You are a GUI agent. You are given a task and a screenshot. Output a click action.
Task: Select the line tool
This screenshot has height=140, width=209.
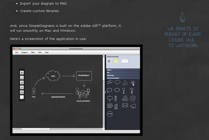pos(22,83)
